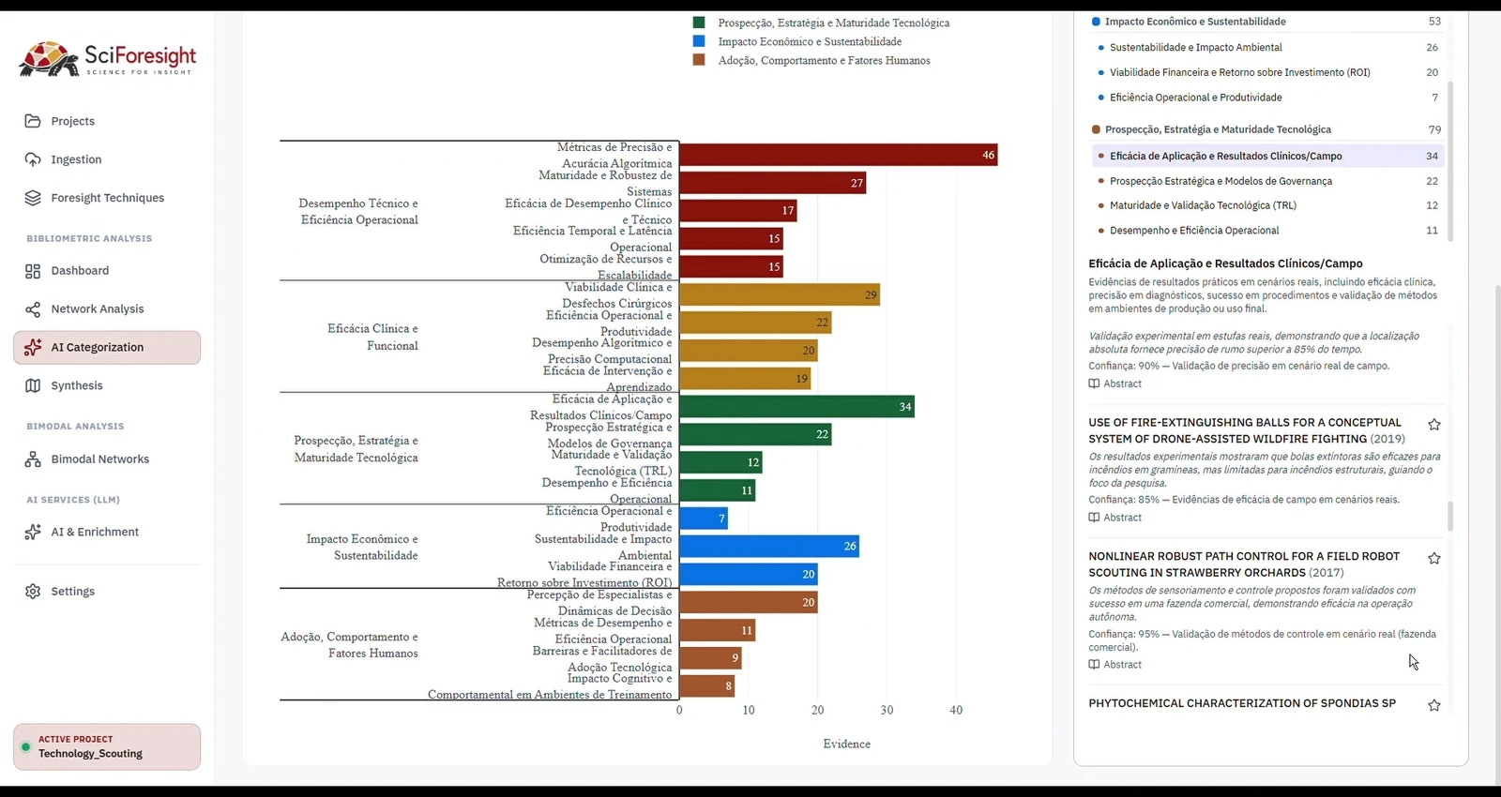
Task: Click the dark red bar valued 46
Action: pos(839,155)
